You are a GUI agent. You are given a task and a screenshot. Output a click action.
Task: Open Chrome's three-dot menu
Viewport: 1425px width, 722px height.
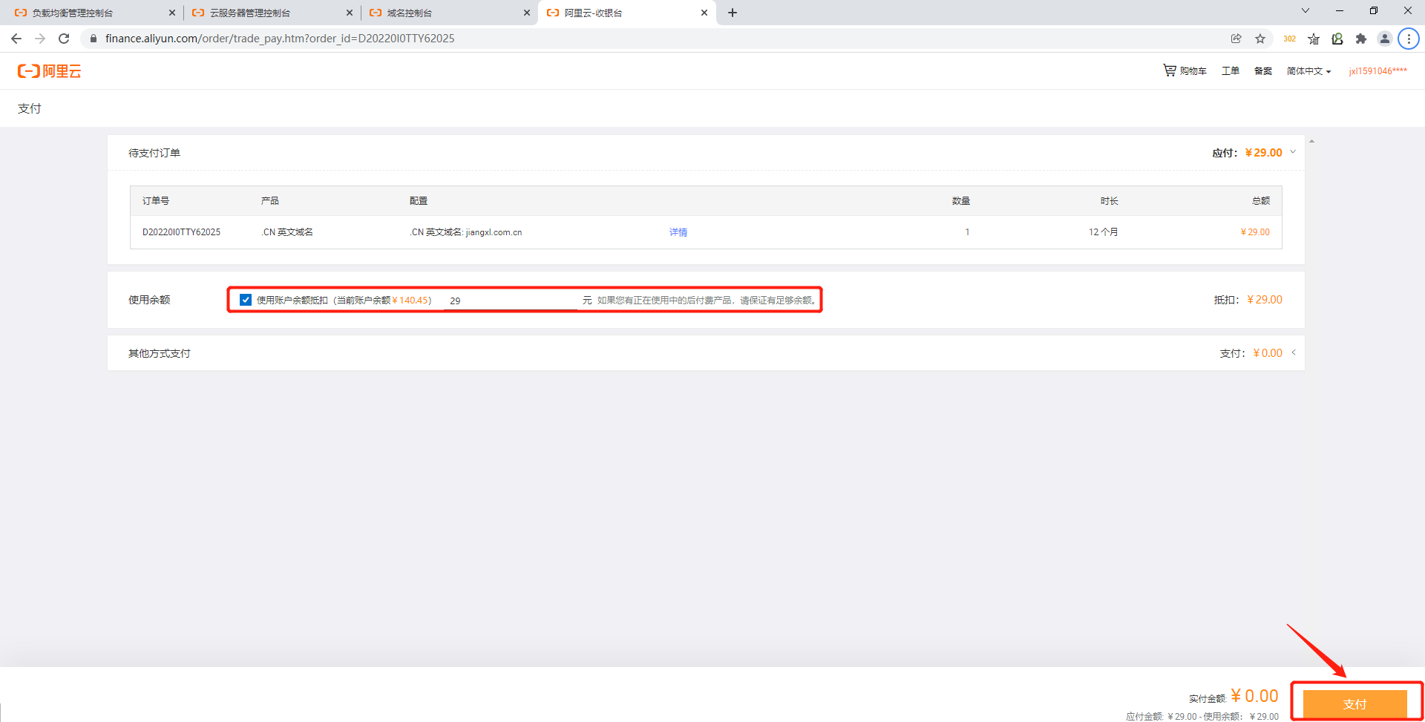tap(1409, 39)
